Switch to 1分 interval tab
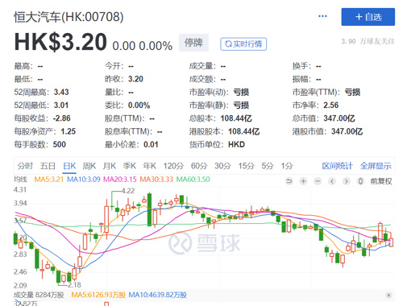The width and height of the screenshot is (403, 306). (287, 166)
